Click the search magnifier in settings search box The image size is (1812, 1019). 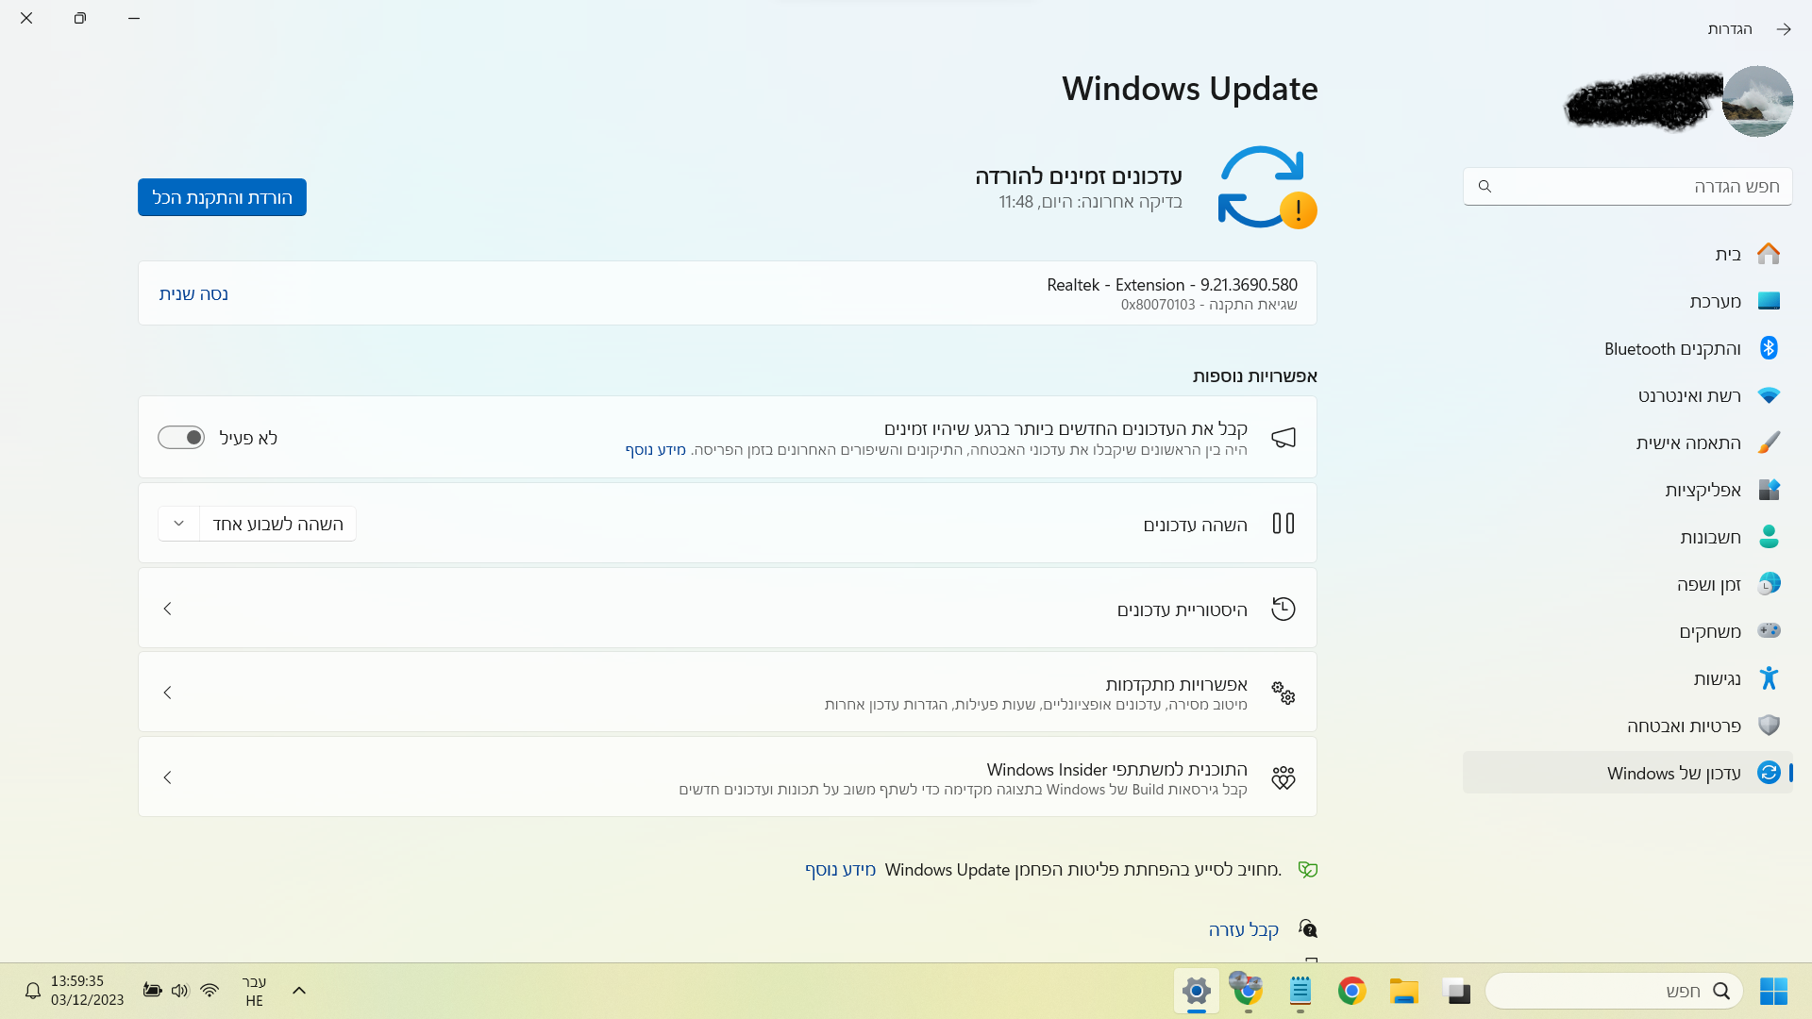(1485, 187)
